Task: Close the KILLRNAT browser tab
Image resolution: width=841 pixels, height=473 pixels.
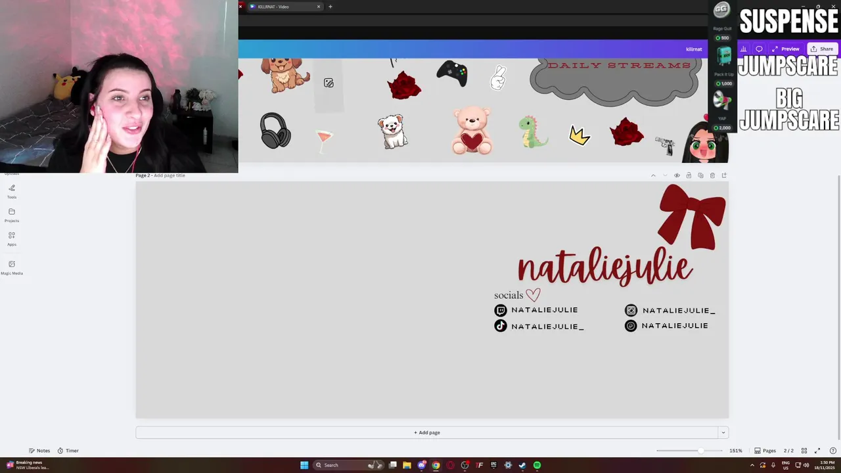Action: (319, 7)
